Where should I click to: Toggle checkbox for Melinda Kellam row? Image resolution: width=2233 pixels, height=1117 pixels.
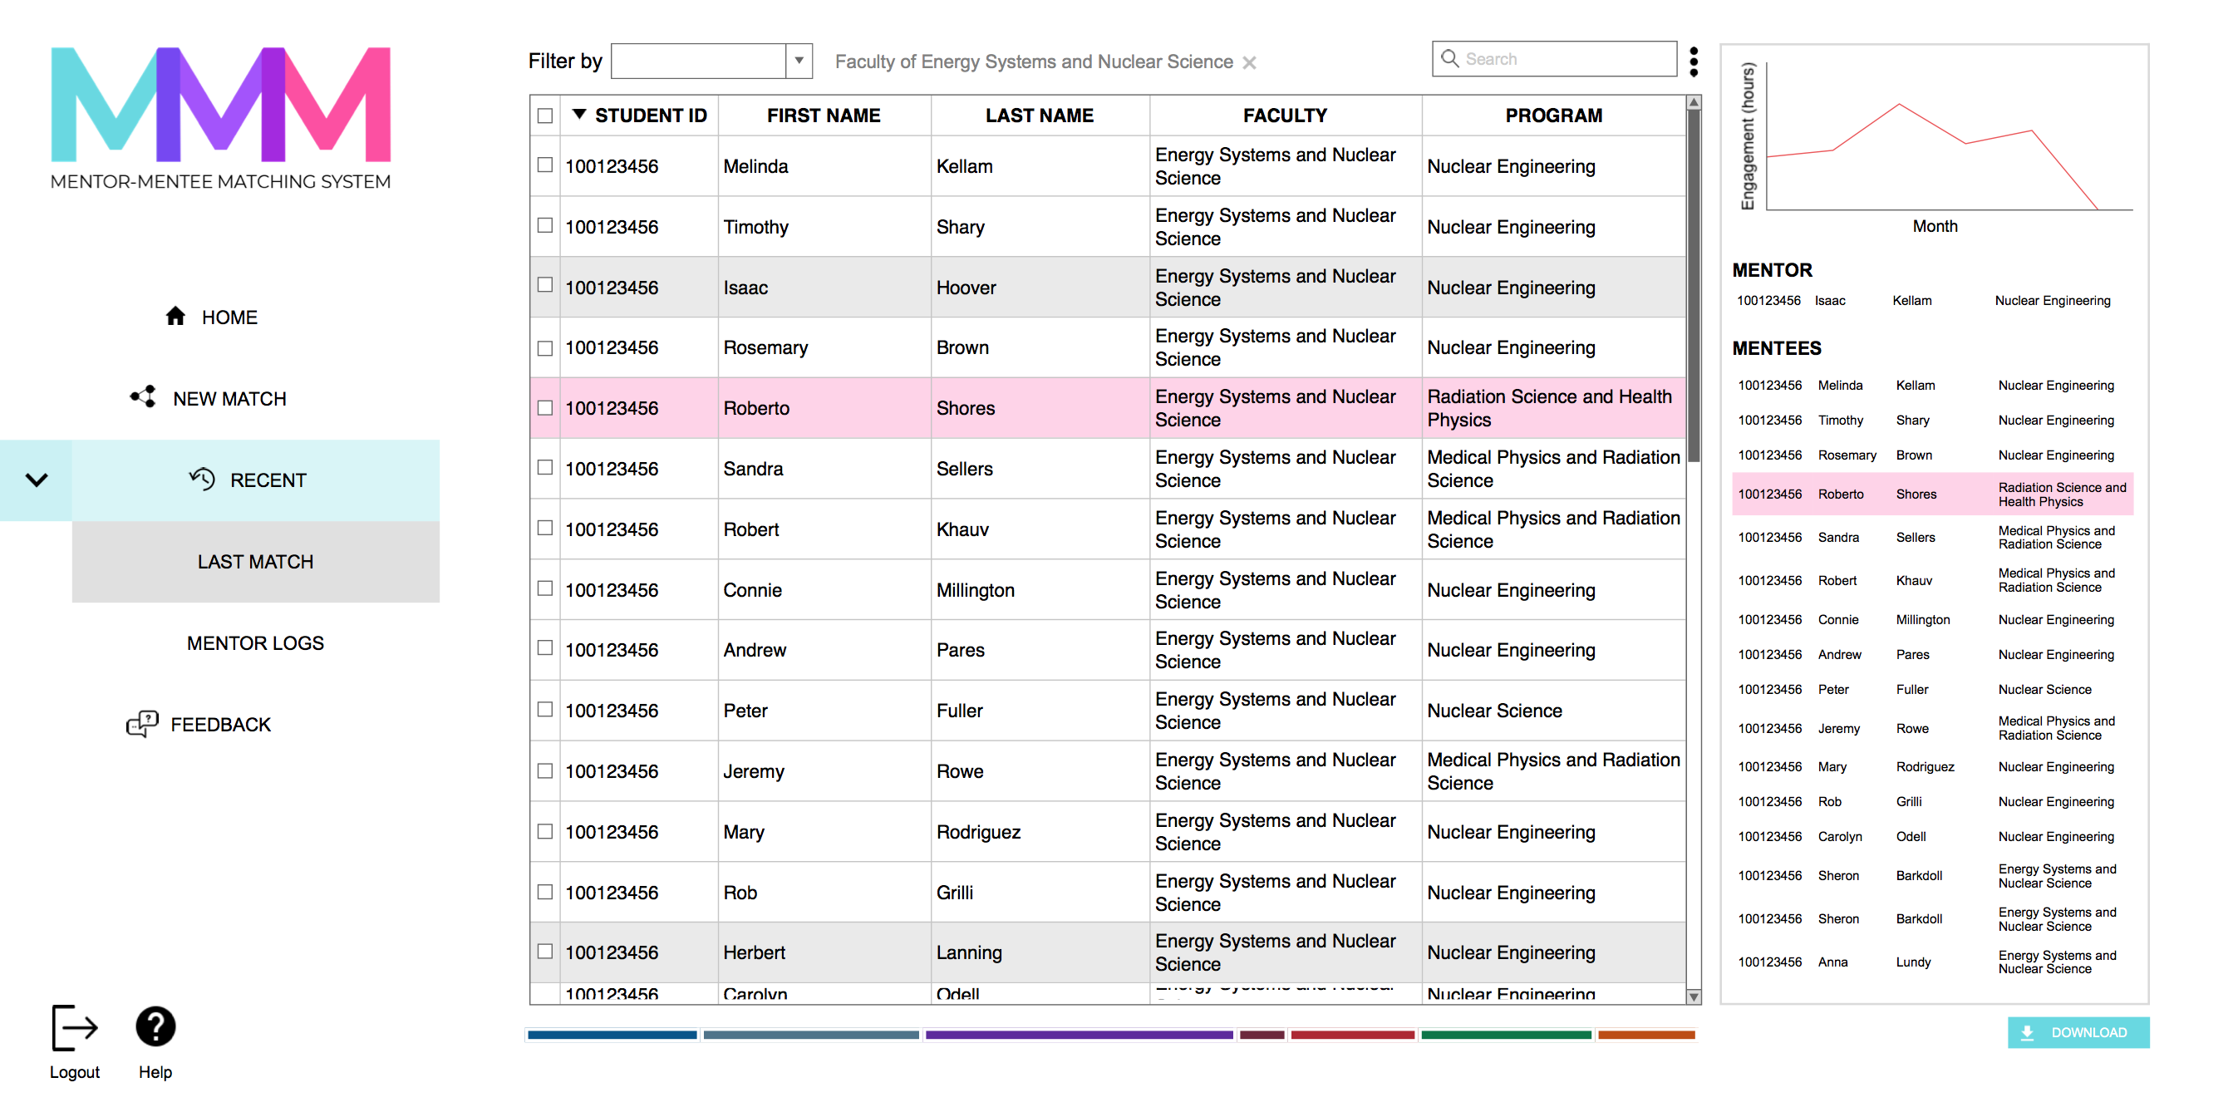coord(547,165)
